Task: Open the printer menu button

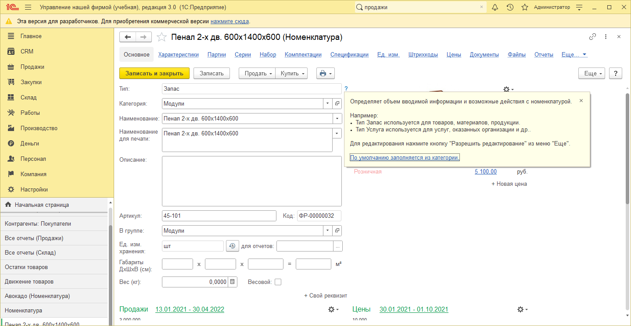Action: [x=326, y=73]
